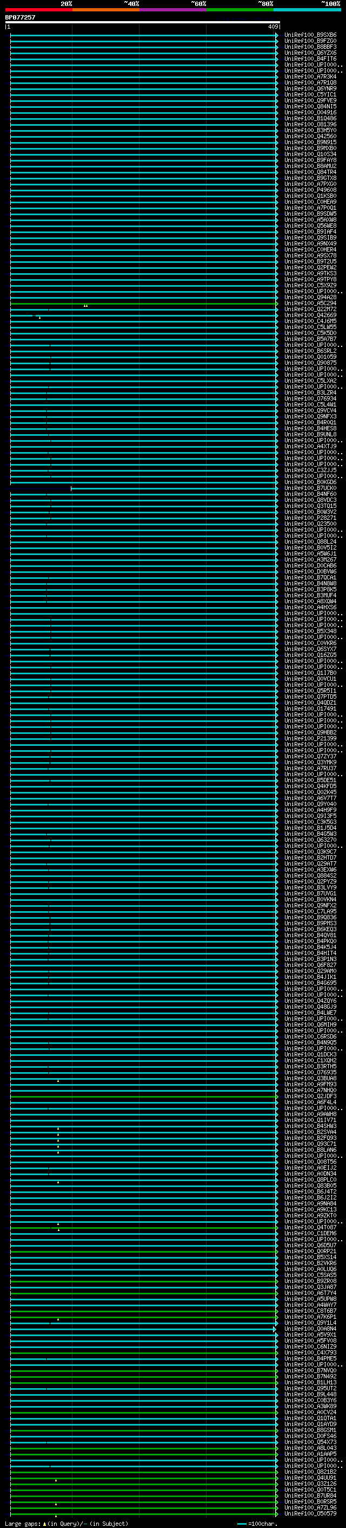
Task: Select the ~100% cyan color legend bar
Action: [x=307, y=10]
